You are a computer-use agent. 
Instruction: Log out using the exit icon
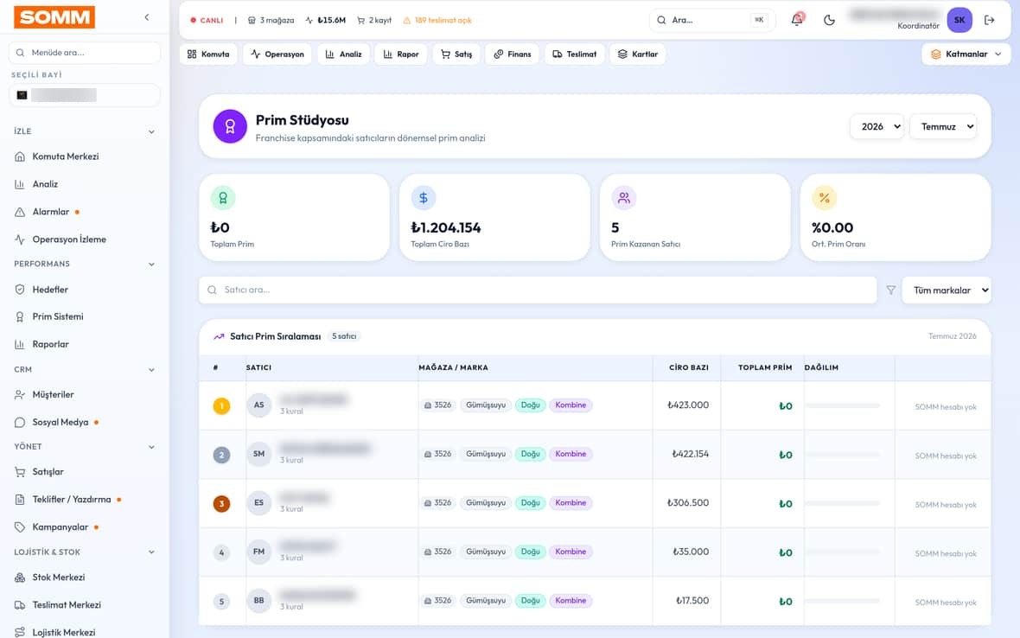pyautogui.click(x=990, y=20)
